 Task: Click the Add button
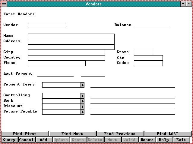coord(43,140)
